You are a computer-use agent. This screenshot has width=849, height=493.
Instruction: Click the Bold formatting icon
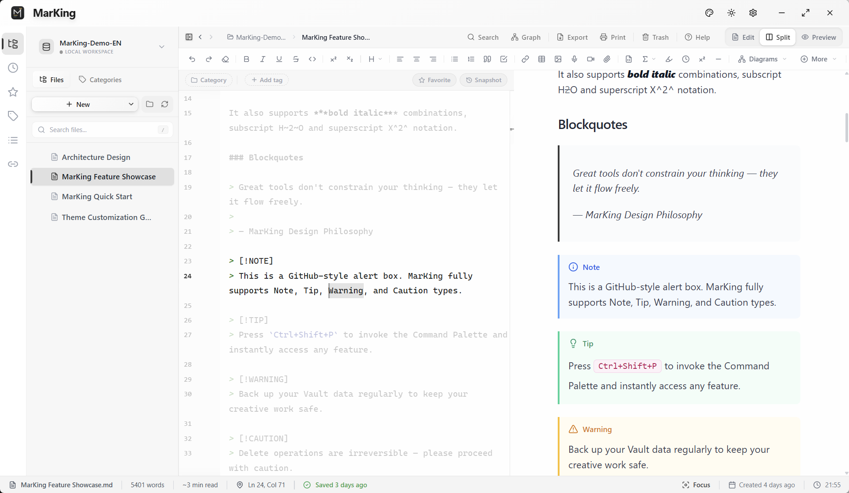(247, 59)
